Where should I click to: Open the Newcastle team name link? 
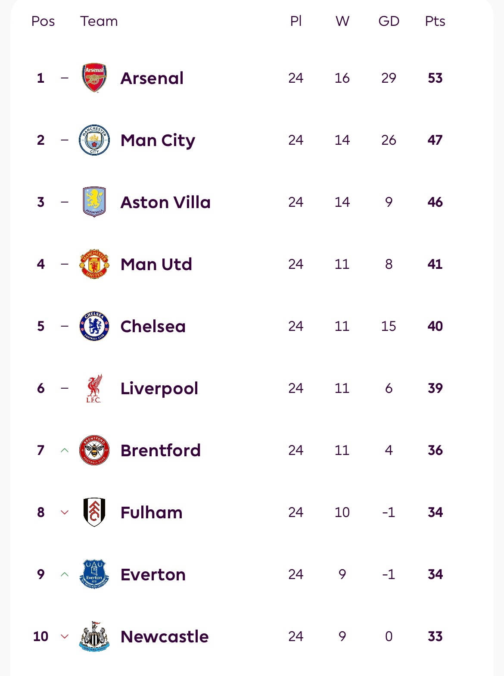[x=165, y=637]
